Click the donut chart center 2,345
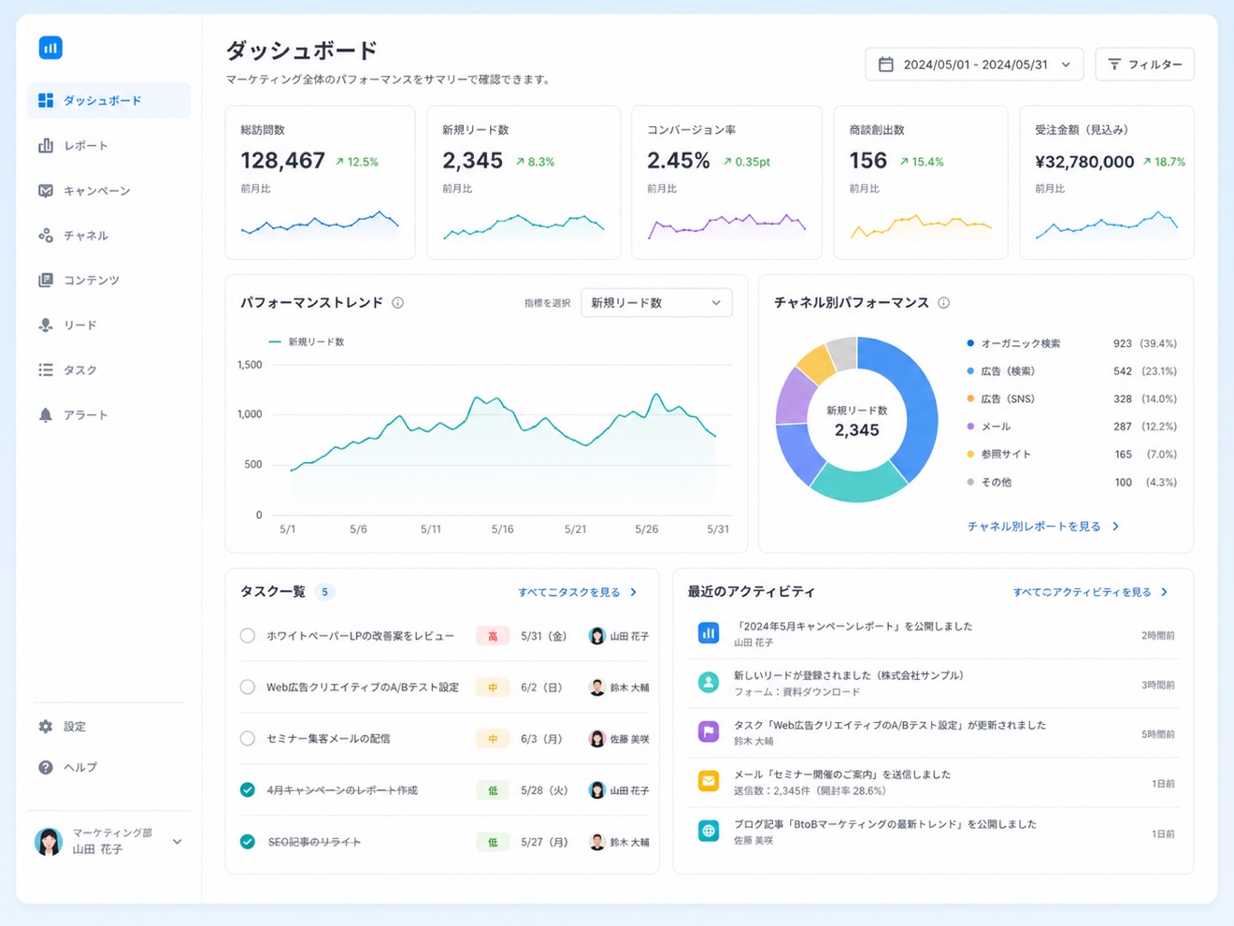 pyautogui.click(x=856, y=430)
